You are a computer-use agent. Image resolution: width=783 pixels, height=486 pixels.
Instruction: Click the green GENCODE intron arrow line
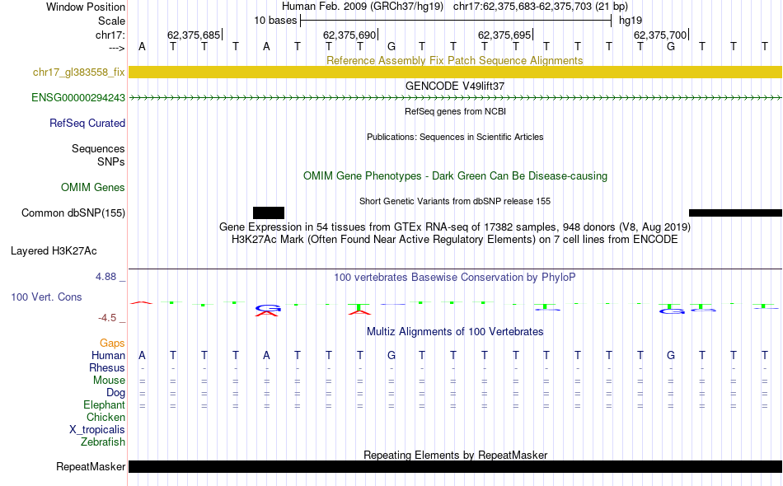point(456,98)
